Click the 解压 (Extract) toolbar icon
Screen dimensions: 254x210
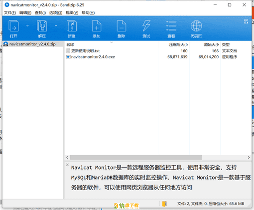pyautogui.click(x=42, y=26)
